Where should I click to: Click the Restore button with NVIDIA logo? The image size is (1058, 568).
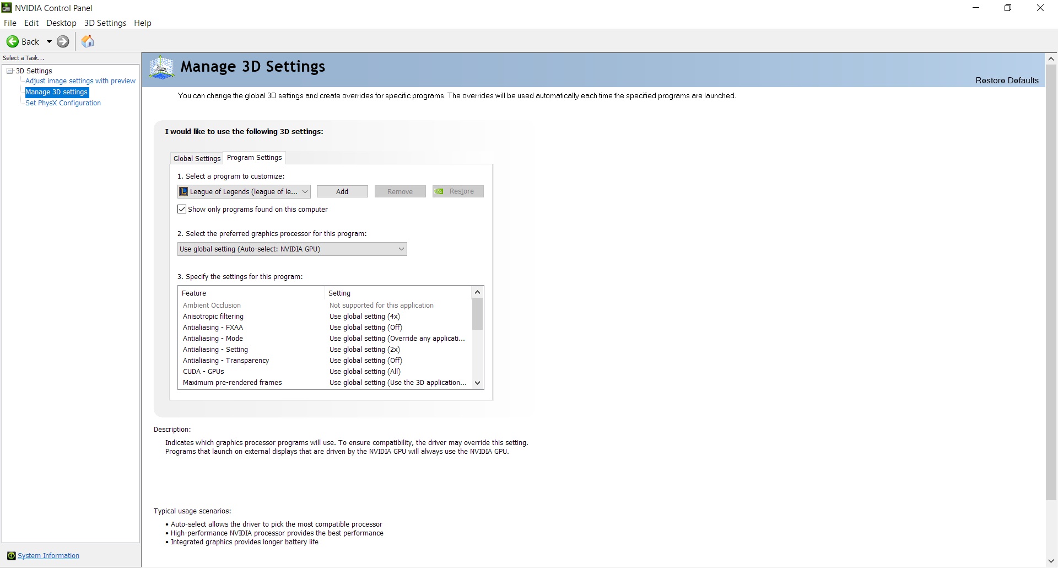(x=458, y=191)
